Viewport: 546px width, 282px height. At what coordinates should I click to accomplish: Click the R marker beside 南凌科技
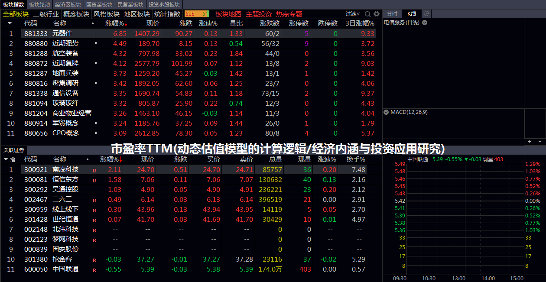coord(94,170)
